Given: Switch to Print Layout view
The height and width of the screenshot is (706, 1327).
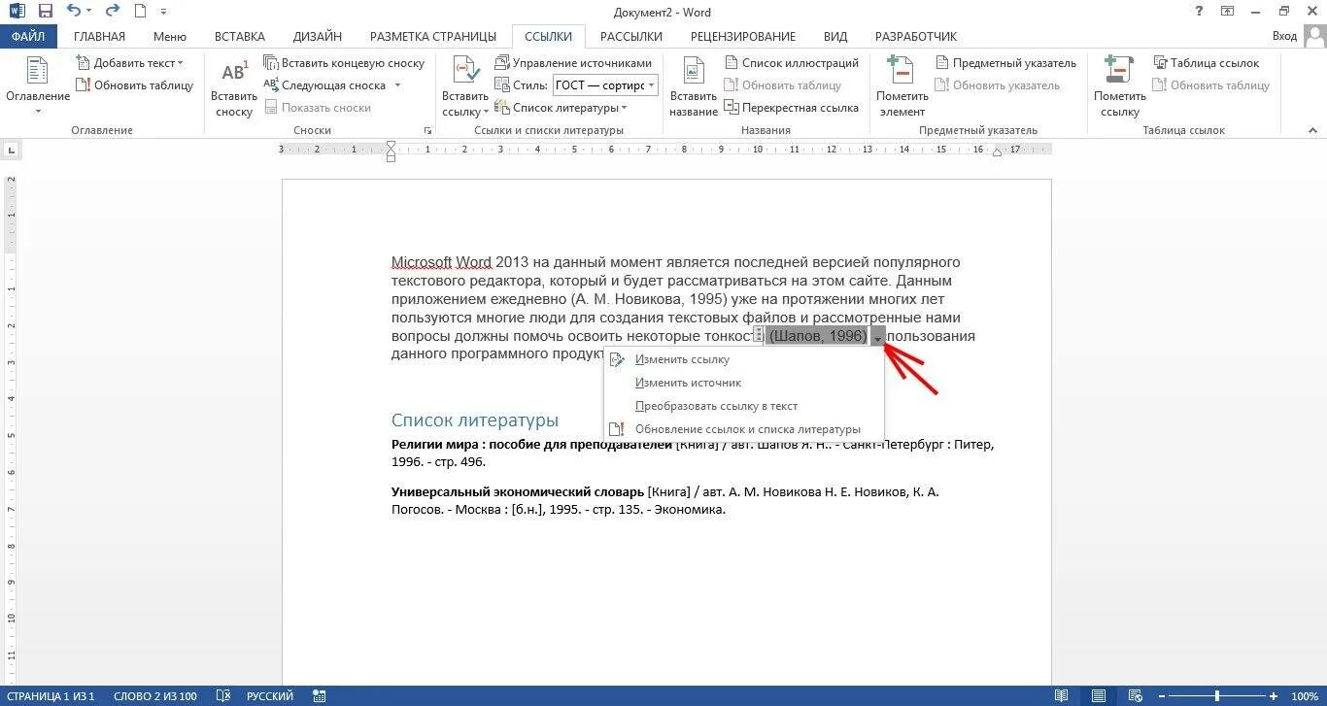Looking at the screenshot, I should (x=1098, y=696).
